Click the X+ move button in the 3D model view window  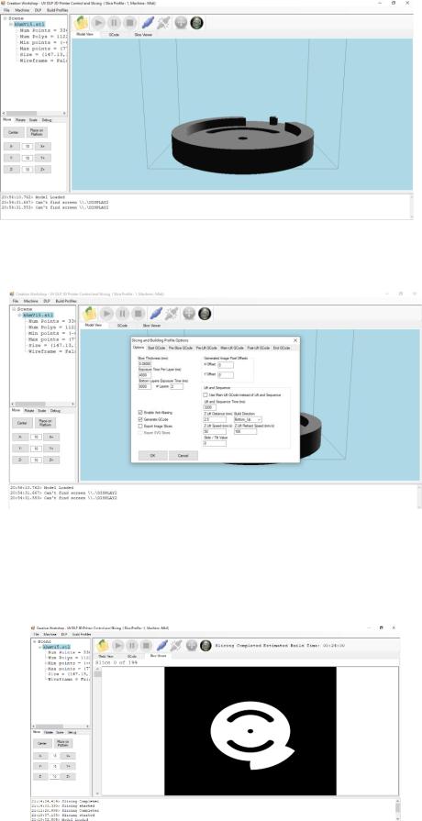point(43,146)
